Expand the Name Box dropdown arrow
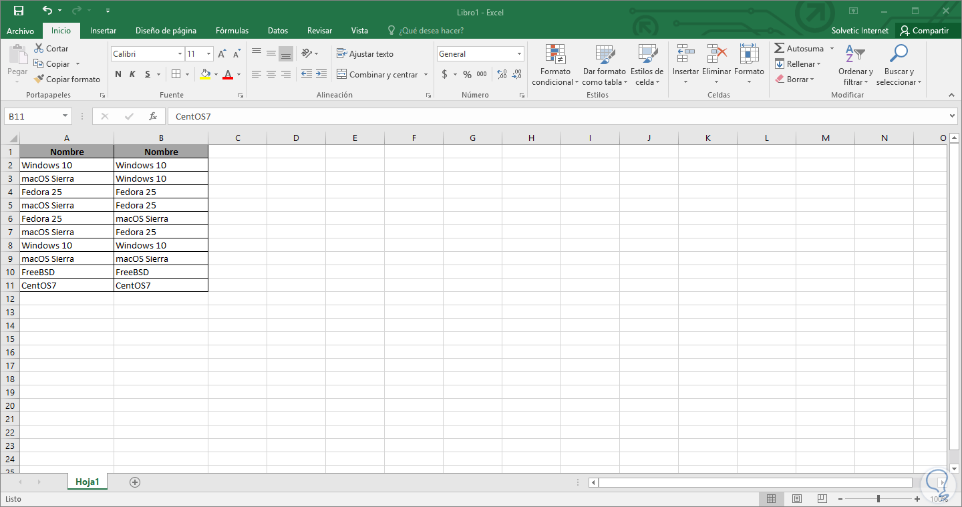This screenshot has width=962, height=507. [65, 116]
